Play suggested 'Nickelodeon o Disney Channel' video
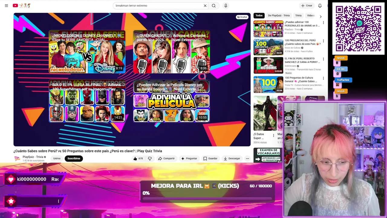This screenshot has width=387, height=218. (x=87, y=52)
